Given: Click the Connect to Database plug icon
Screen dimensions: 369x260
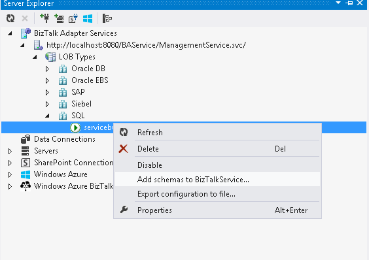Looking at the screenshot, I should click(x=44, y=18).
